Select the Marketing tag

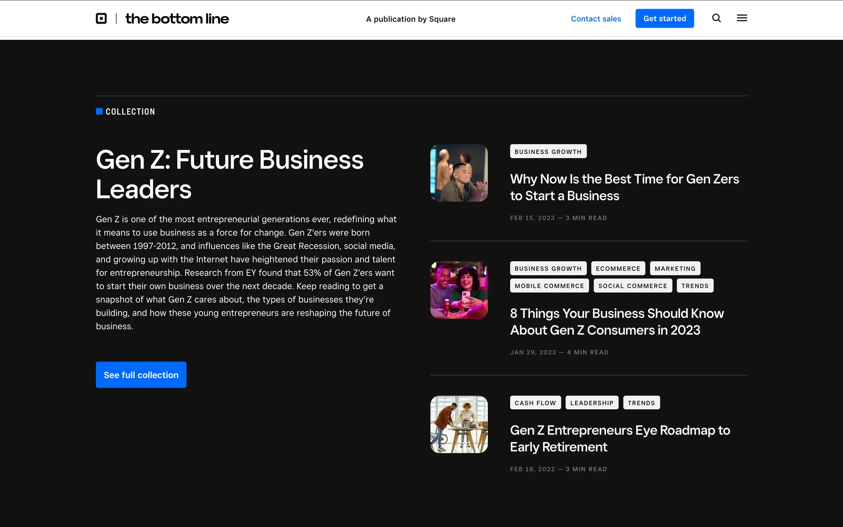pyautogui.click(x=675, y=268)
